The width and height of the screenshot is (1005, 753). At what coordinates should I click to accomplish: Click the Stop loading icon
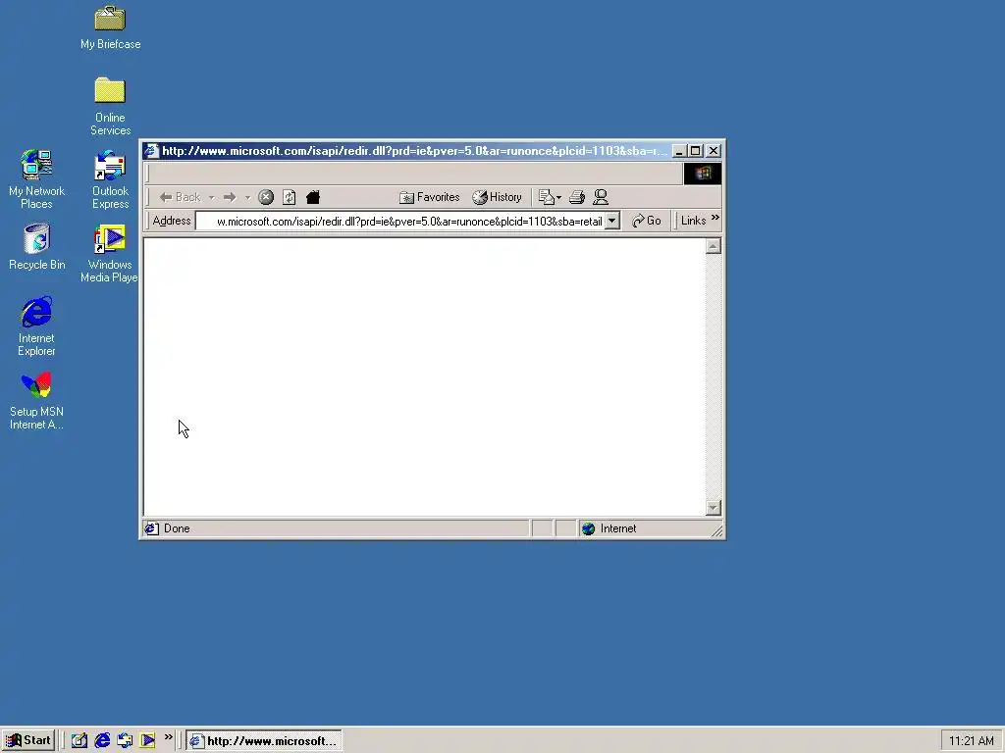pos(266,197)
